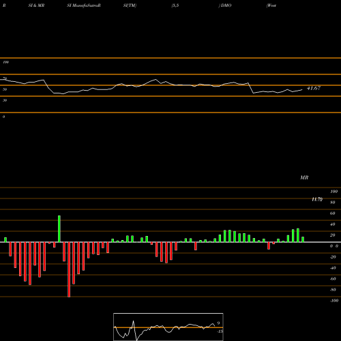Click the -60 label on MR axis

(x=333, y=279)
